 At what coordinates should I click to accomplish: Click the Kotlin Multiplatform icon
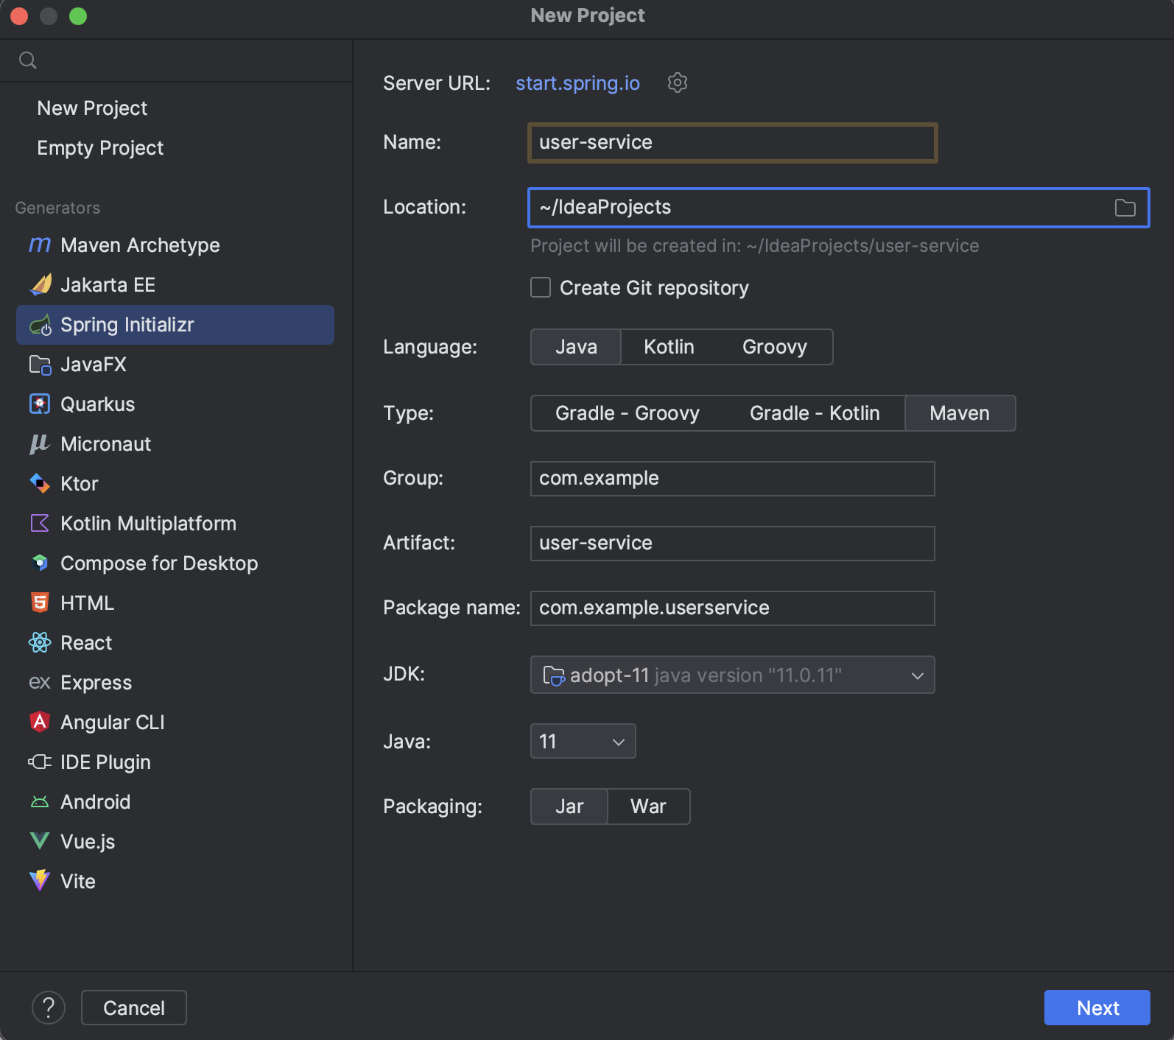(x=40, y=523)
